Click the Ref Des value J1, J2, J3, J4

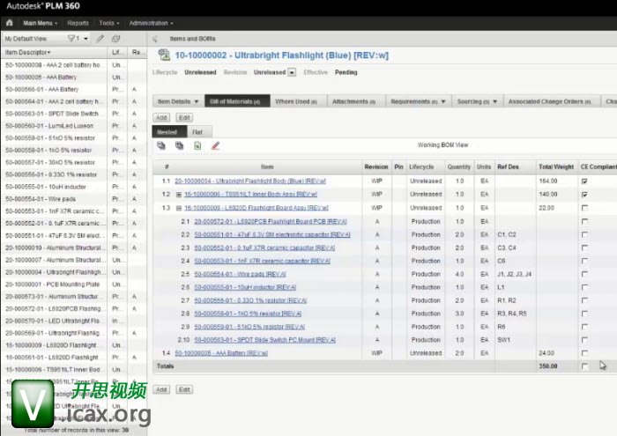[514, 274]
